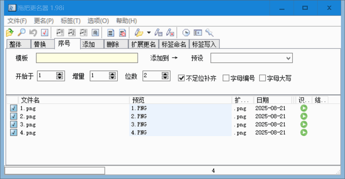
Task: Click green play icon in 2.png row
Action: pyautogui.click(x=304, y=116)
